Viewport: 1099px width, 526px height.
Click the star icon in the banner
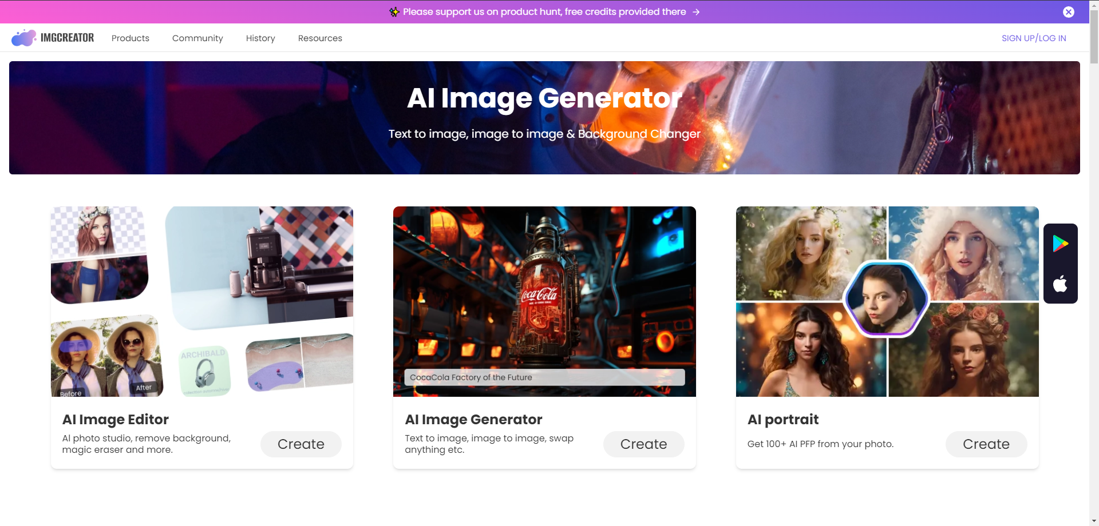[394, 12]
